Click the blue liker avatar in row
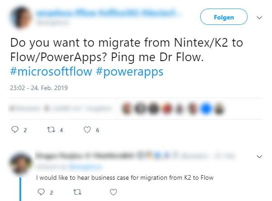 coord(206,109)
